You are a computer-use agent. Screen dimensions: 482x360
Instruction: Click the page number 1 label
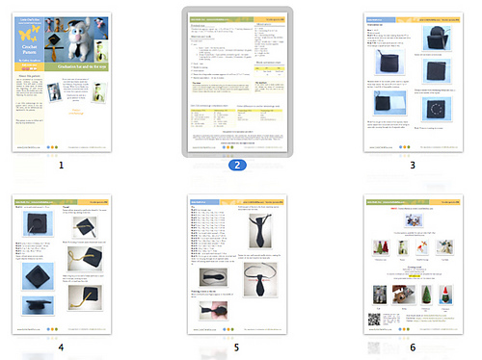click(x=61, y=166)
